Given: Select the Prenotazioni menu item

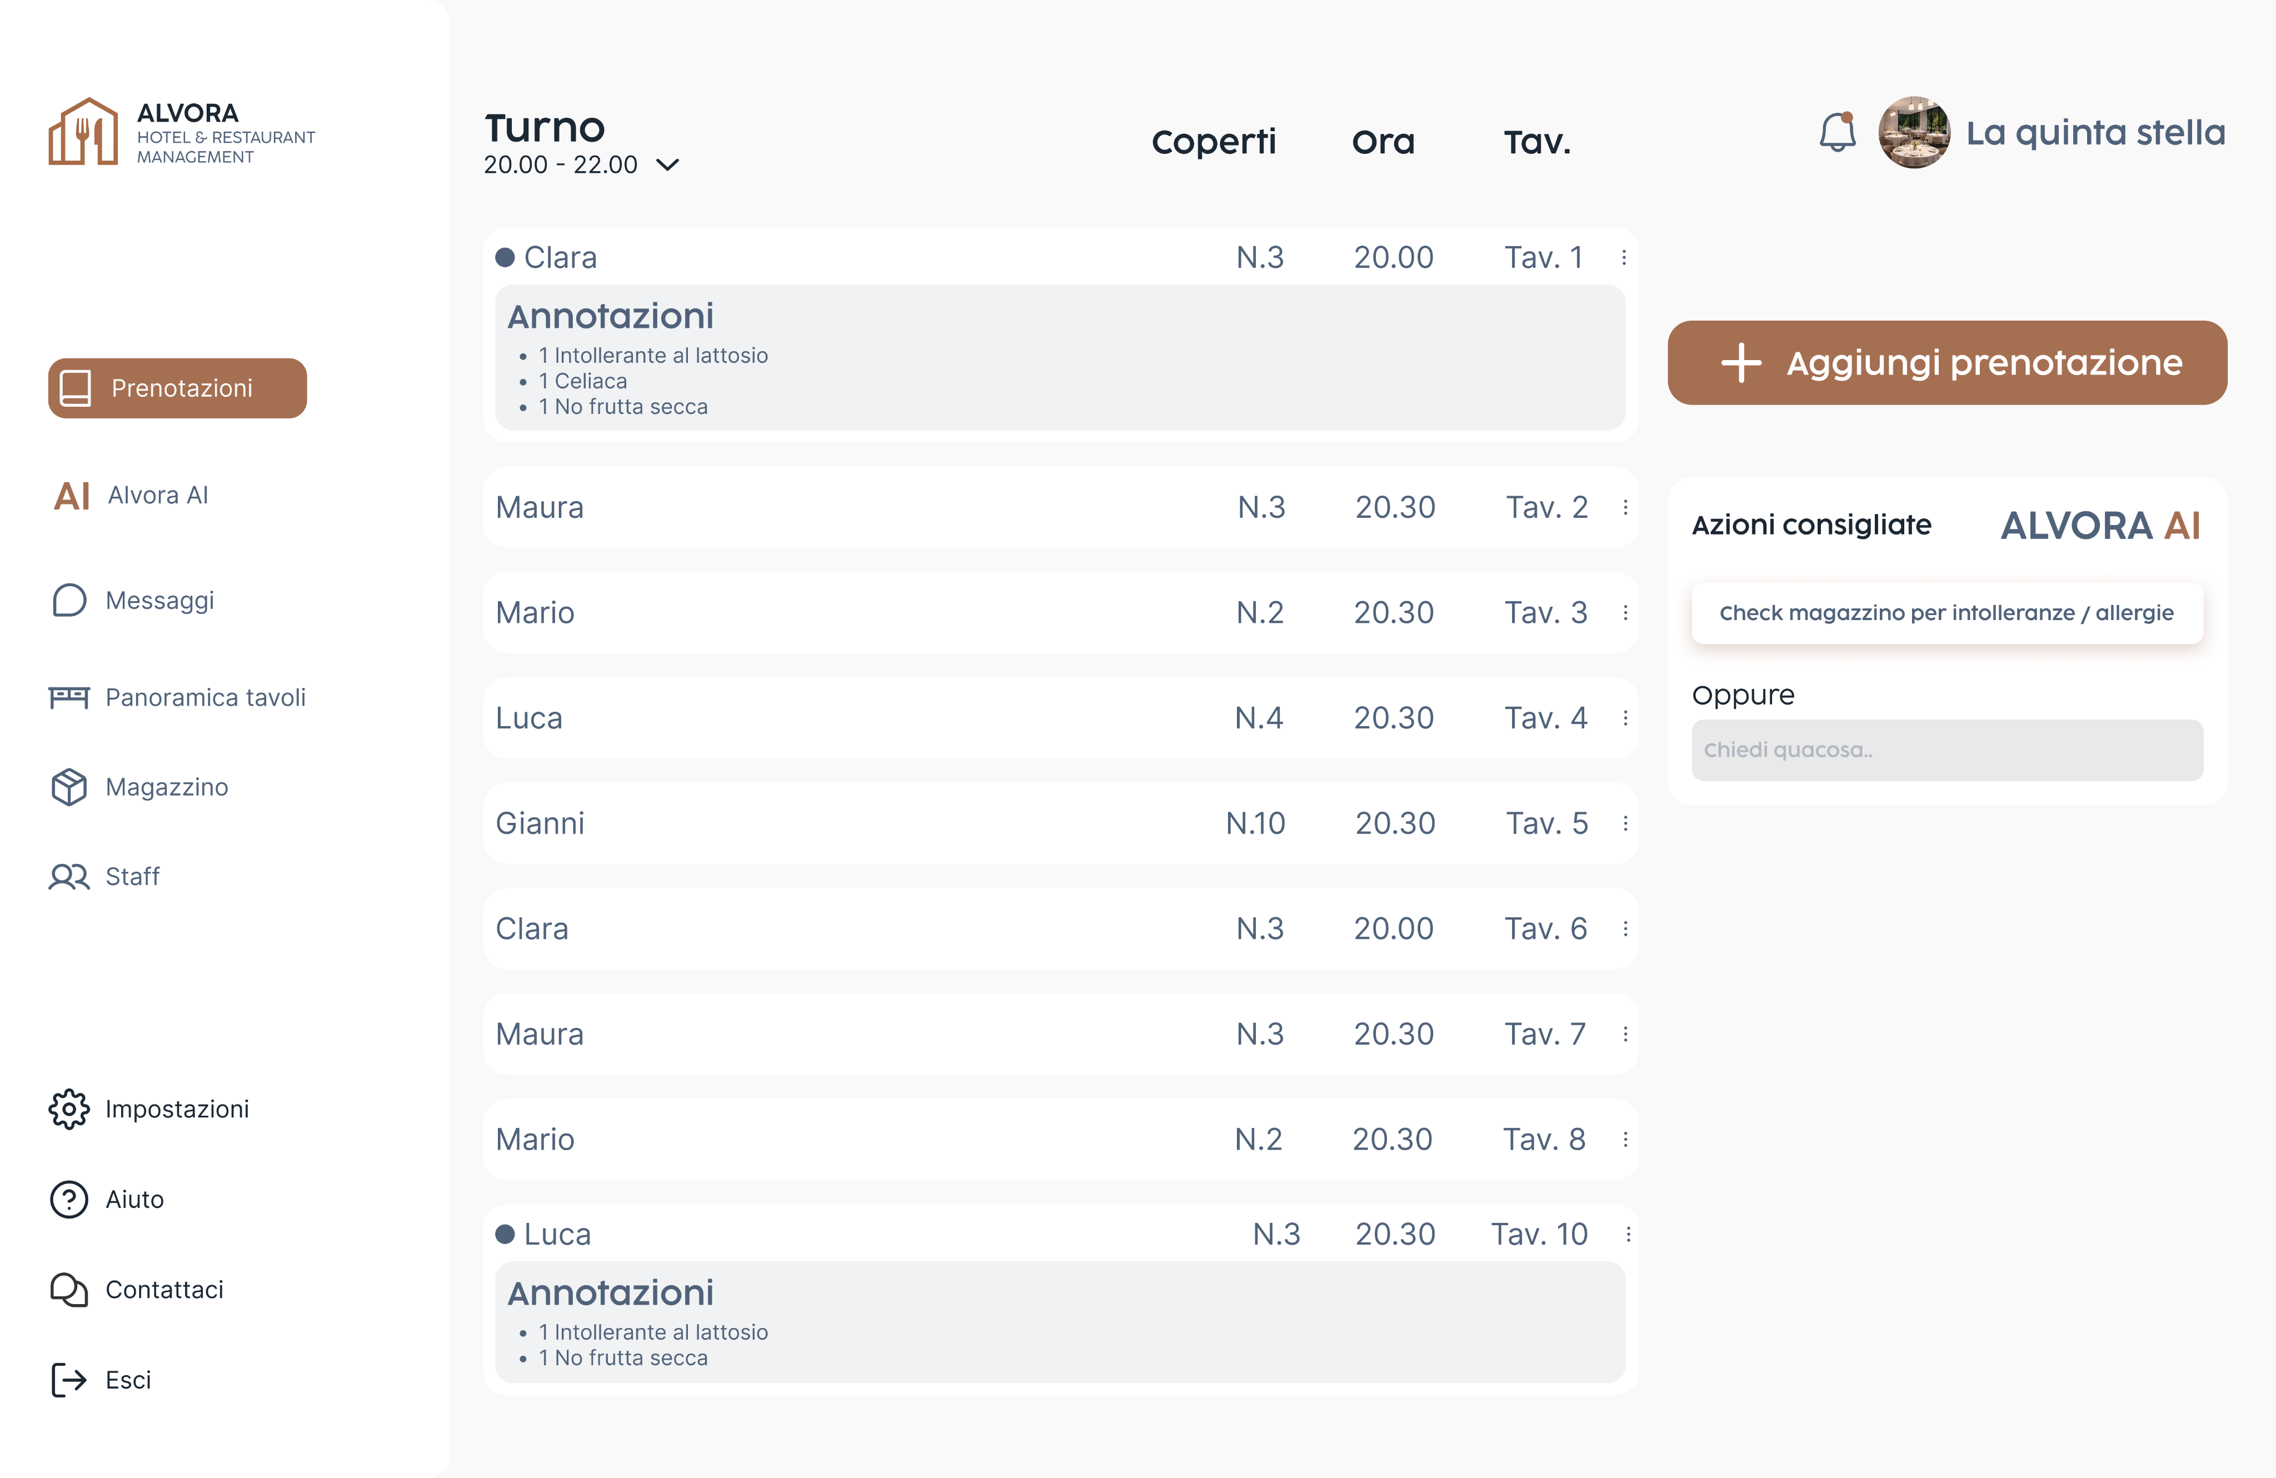Looking at the screenshot, I should click(x=178, y=388).
